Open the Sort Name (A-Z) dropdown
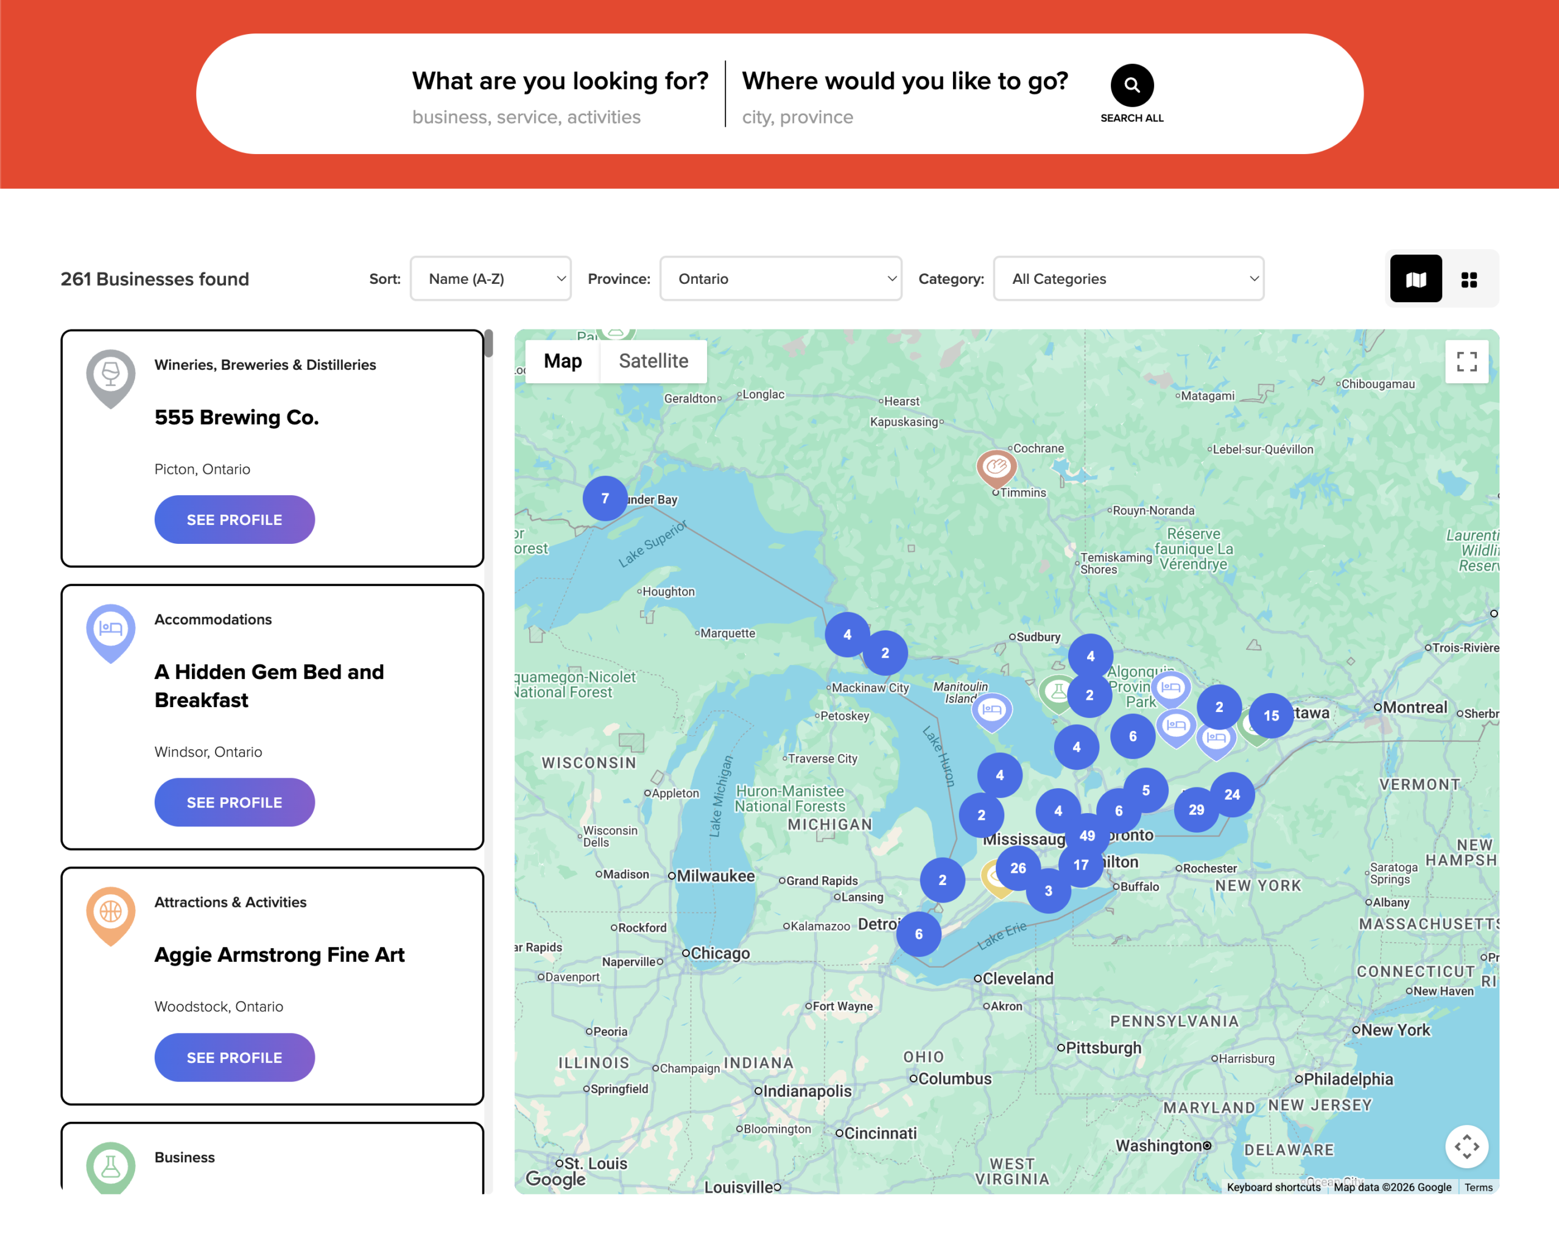The image size is (1559, 1251). click(x=490, y=278)
